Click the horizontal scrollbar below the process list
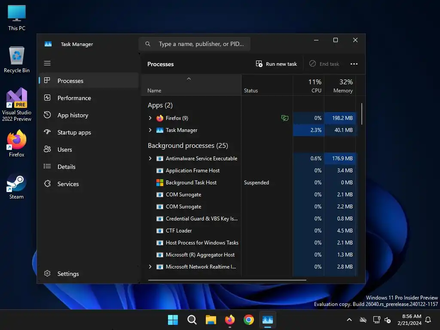The image size is (440, 330). (227, 280)
